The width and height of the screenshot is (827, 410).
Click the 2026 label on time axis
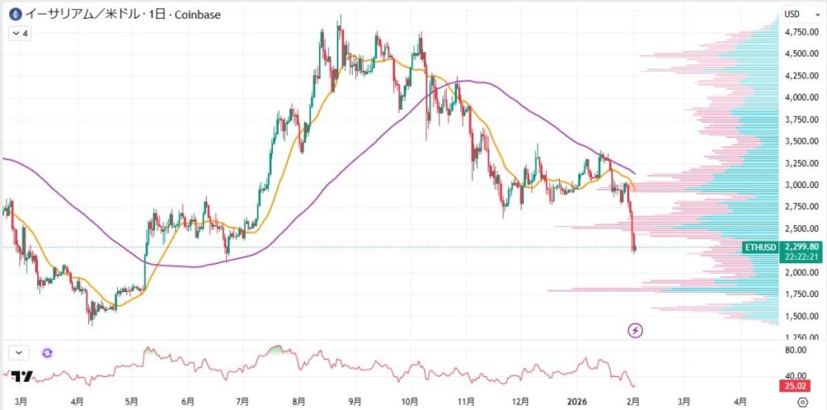pos(577,400)
